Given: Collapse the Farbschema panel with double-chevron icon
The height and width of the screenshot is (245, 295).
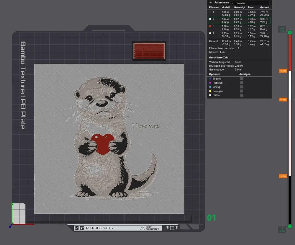Looking at the screenshot, I should tap(211, 3).
